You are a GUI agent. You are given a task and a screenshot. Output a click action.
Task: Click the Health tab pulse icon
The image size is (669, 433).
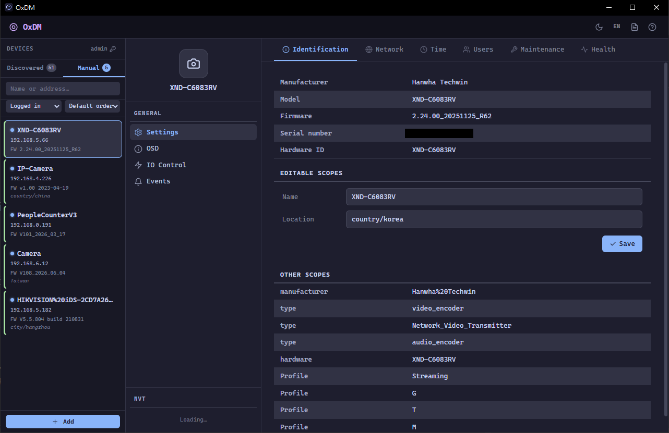click(584, 50)
